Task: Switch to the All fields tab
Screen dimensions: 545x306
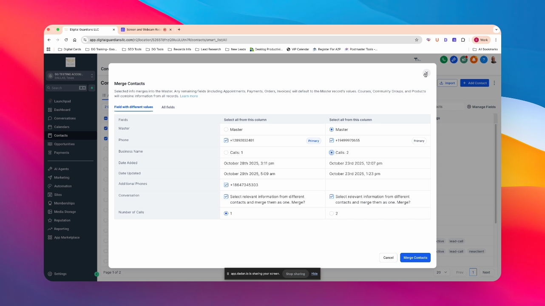Action: click(168, 107)
